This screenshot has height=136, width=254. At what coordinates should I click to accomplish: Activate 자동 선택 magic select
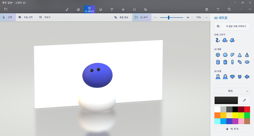[x=25, y=17]
